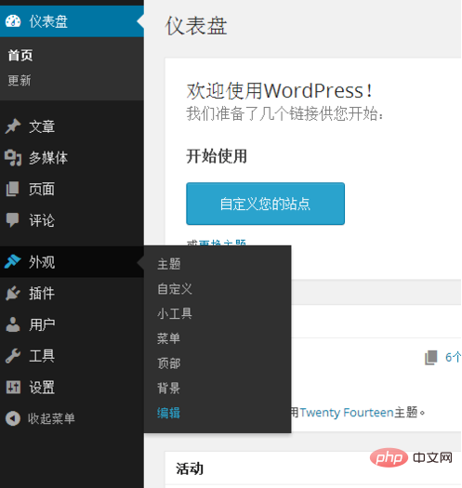Click the speech bubble icon for 评论
462x488 pixels.
point(13,220)
